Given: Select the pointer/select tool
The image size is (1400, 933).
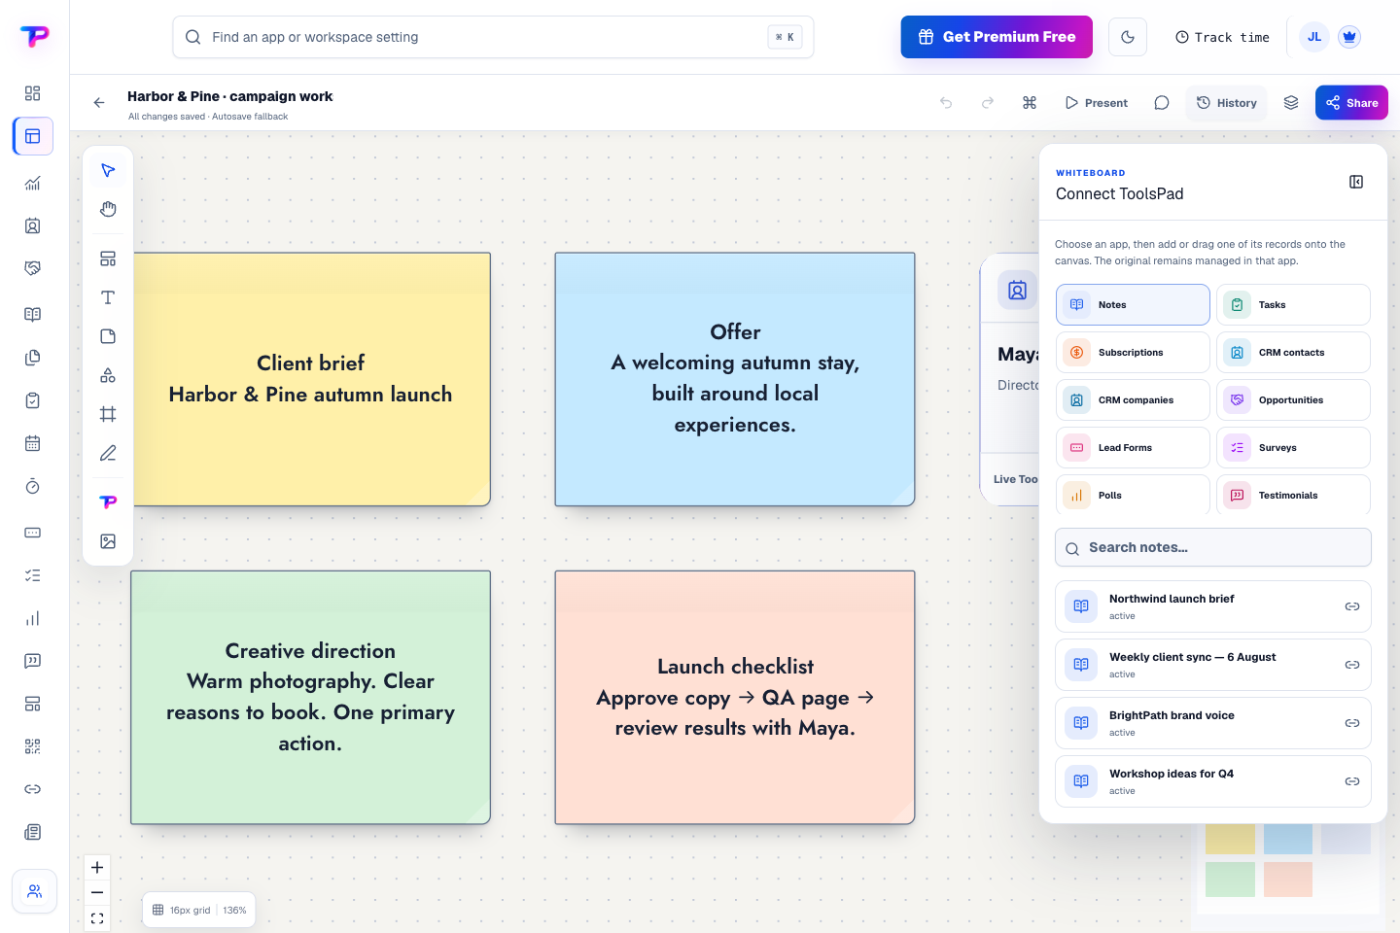Looking at the screenshot, I should click(x=108, y=171).
